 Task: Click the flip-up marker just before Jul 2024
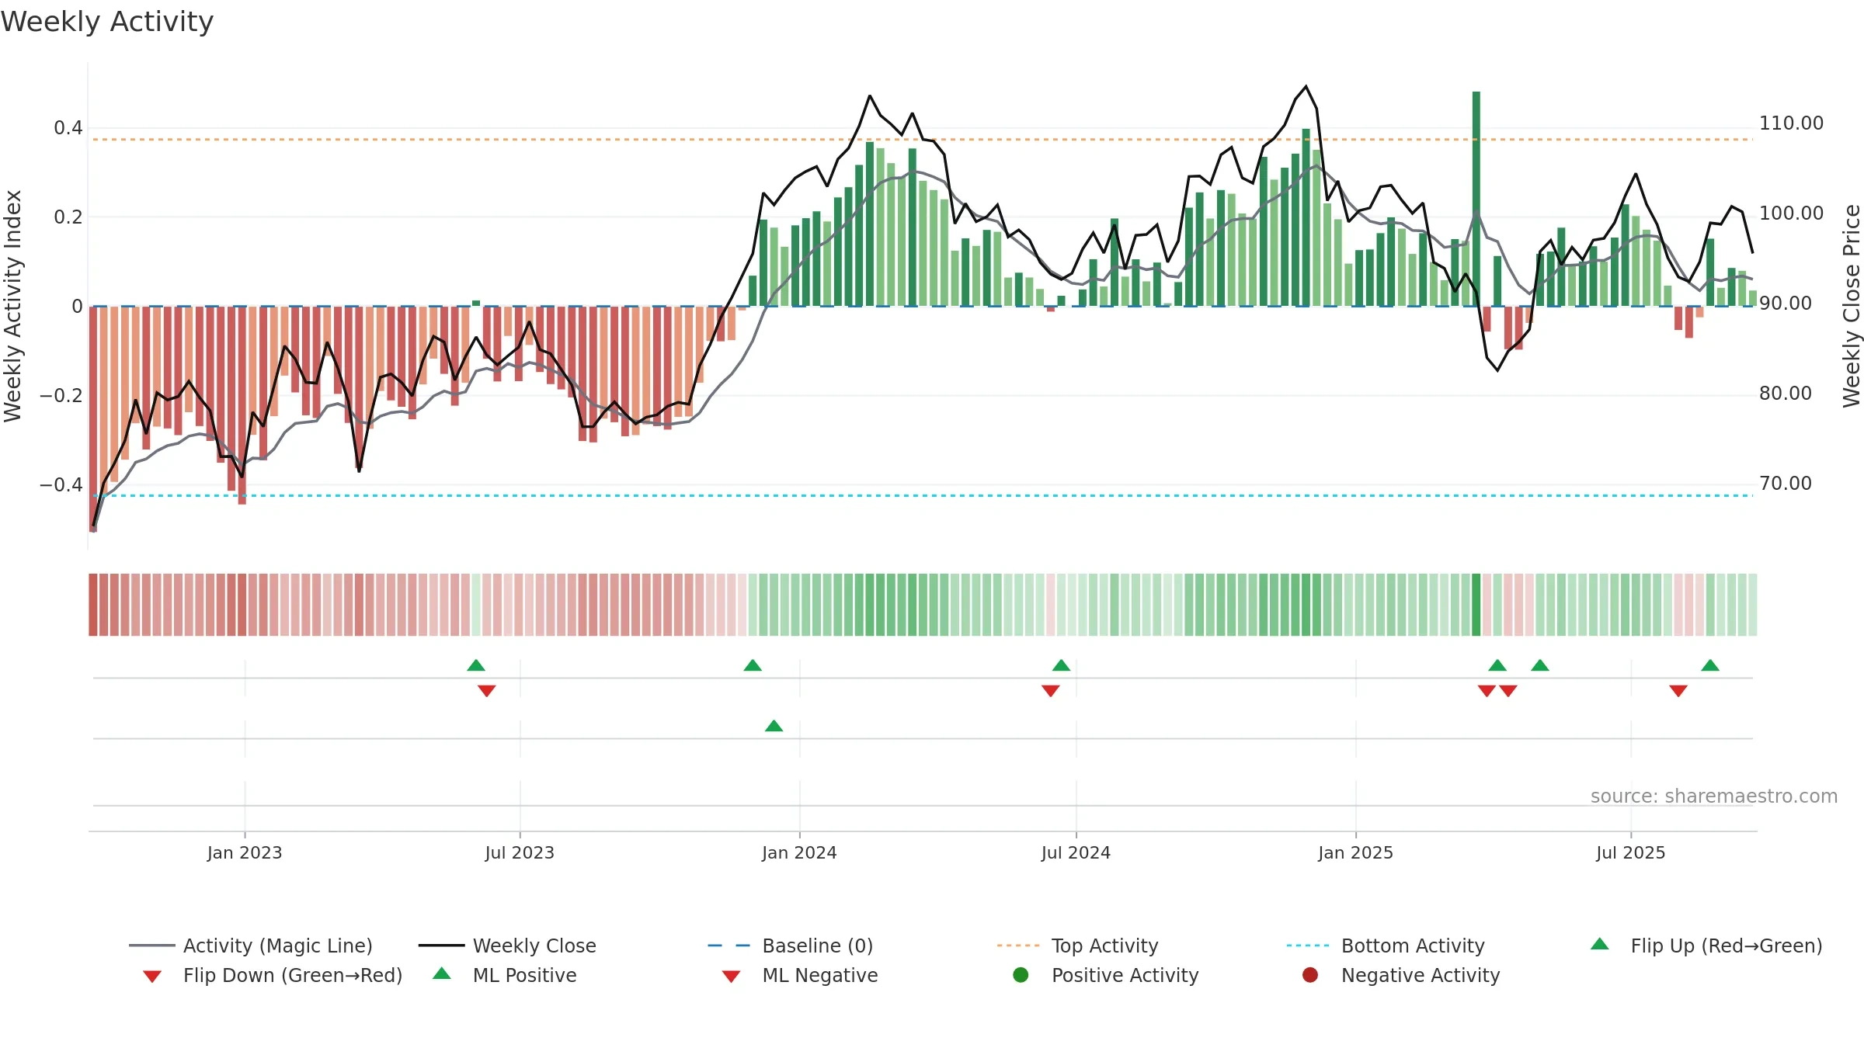click(1062, 665)
